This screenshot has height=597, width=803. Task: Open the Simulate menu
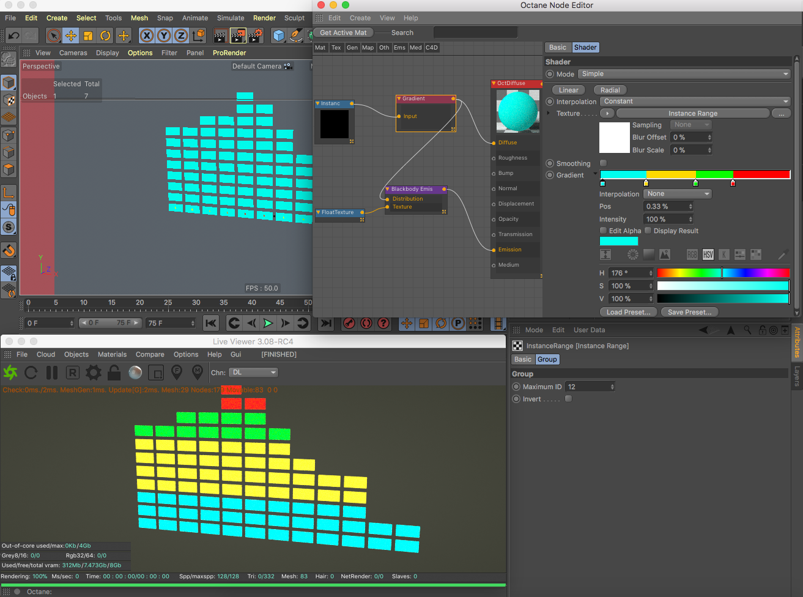tap(231, 18)
